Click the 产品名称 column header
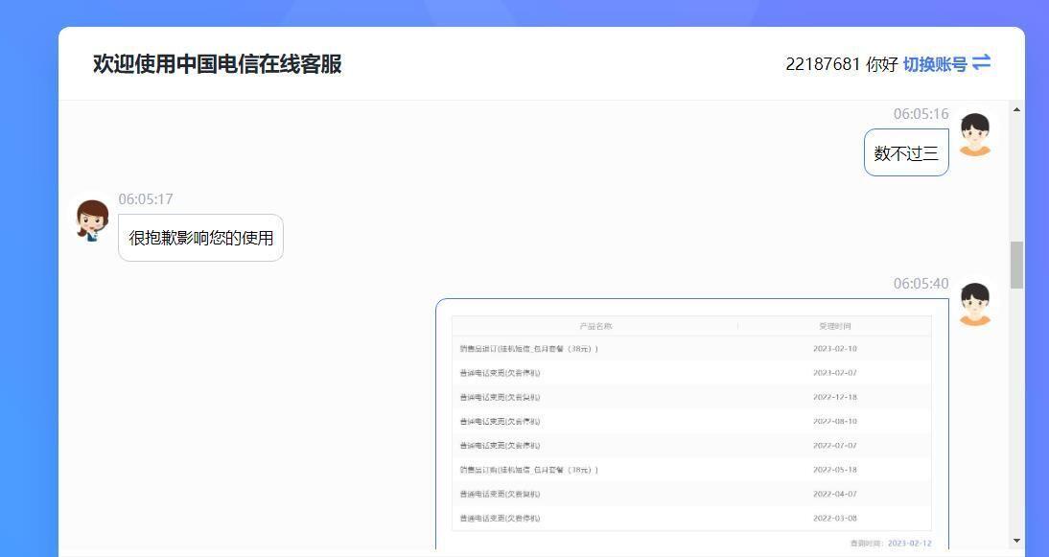The height and width of the screenshot is (557, 1049). [596, 326]
